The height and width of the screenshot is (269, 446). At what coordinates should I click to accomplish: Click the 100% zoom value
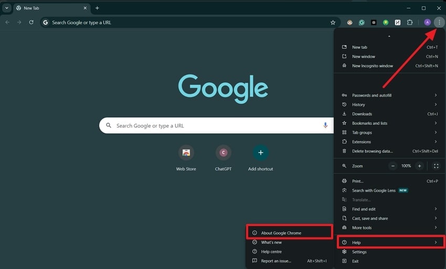[406, 166]
